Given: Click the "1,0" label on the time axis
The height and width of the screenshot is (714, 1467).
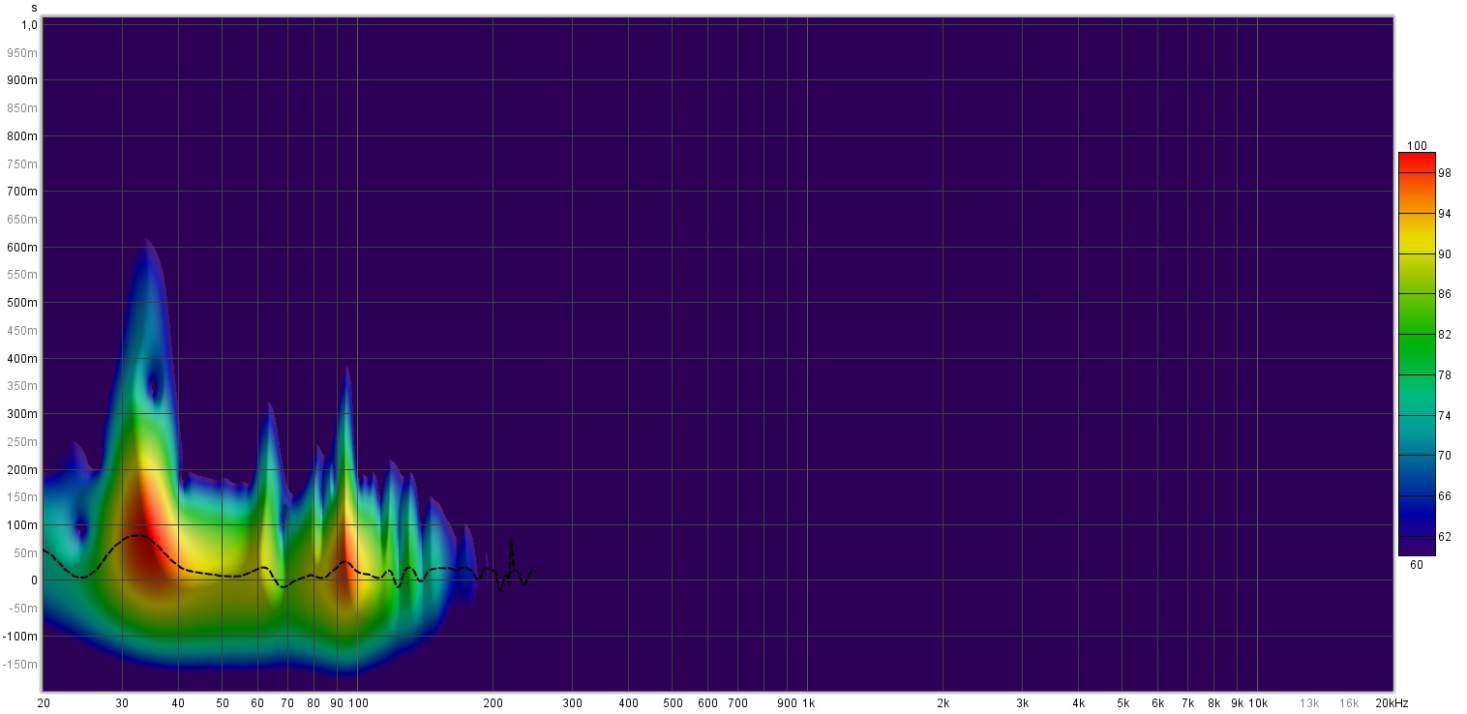Looking at the screenshot, I should [29, 24].
